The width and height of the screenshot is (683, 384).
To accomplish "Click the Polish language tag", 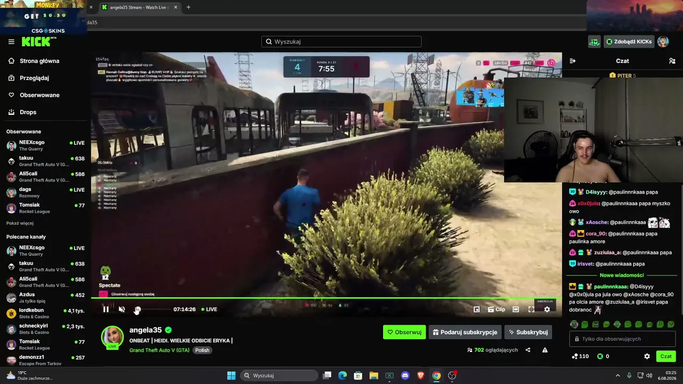I will click(x=202, y=350).
